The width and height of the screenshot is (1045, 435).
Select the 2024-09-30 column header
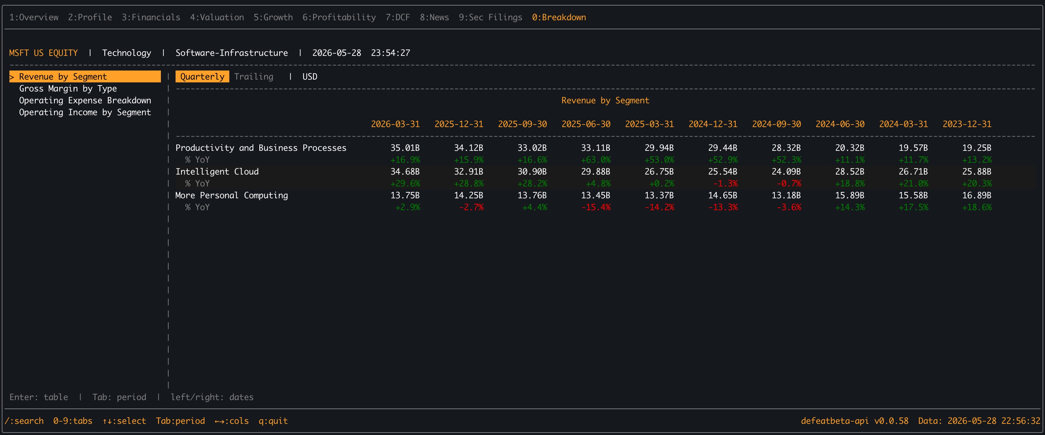(777, 124)
